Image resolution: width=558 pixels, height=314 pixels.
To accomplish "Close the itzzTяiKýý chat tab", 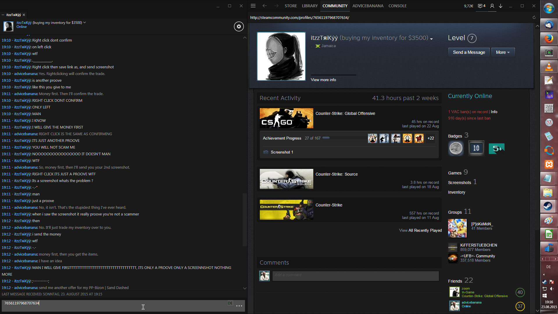I will point(24,15).
